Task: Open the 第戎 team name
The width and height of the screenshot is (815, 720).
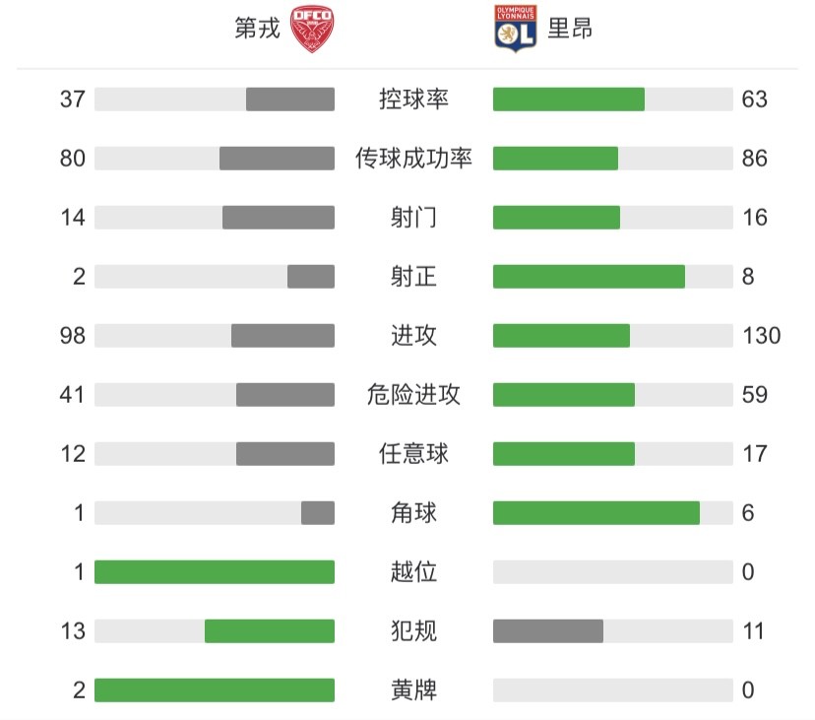Action: tap(257, 29)
